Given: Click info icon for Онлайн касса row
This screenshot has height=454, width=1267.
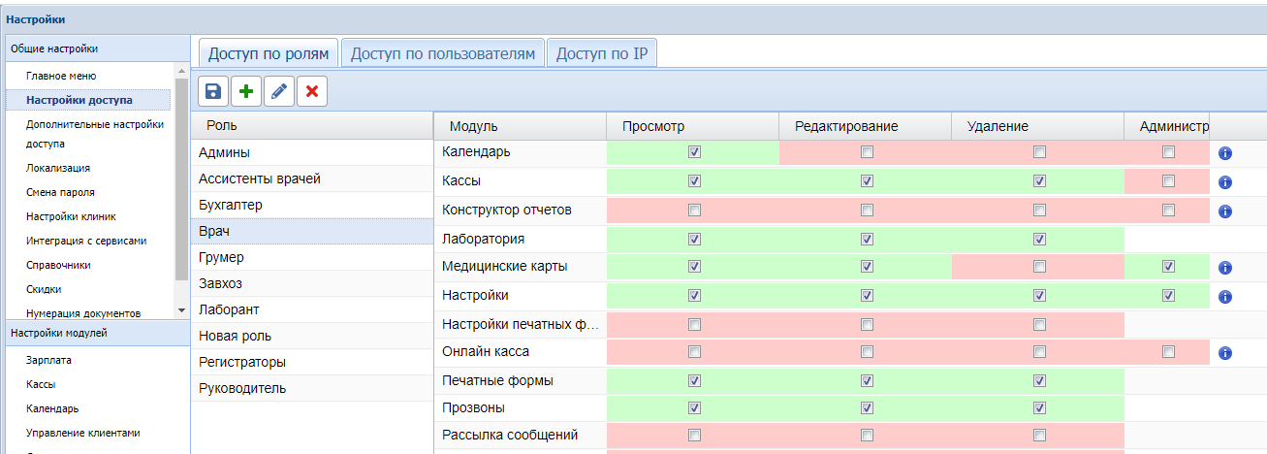Looking at the screenshot, I should (1224, 353).
